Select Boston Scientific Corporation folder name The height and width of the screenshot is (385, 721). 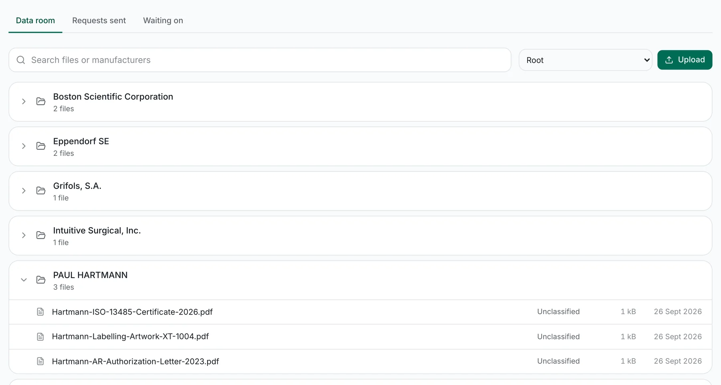[x=113, y=97]
